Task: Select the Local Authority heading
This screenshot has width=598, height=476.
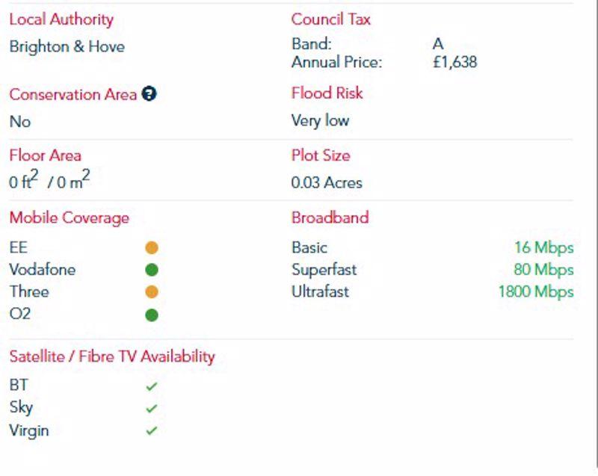Action: (x=61, y=19)
